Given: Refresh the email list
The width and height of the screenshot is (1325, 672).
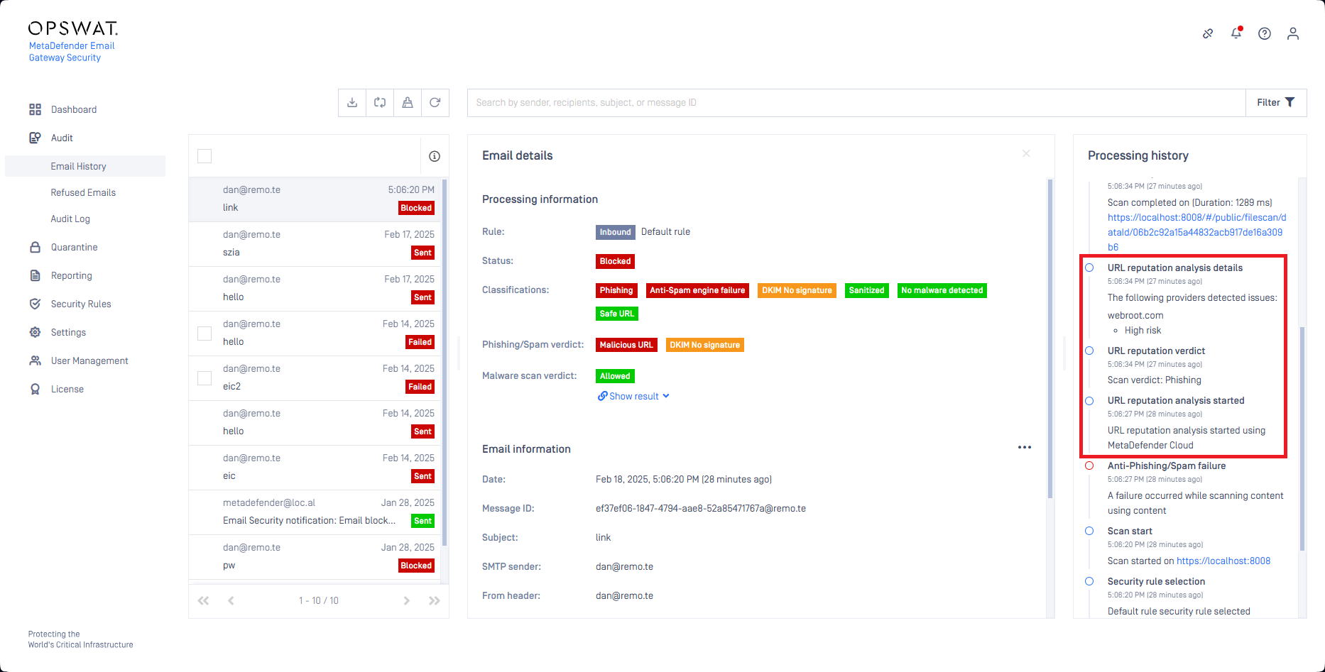Looking at the screenshot, I should pos(435,103).
